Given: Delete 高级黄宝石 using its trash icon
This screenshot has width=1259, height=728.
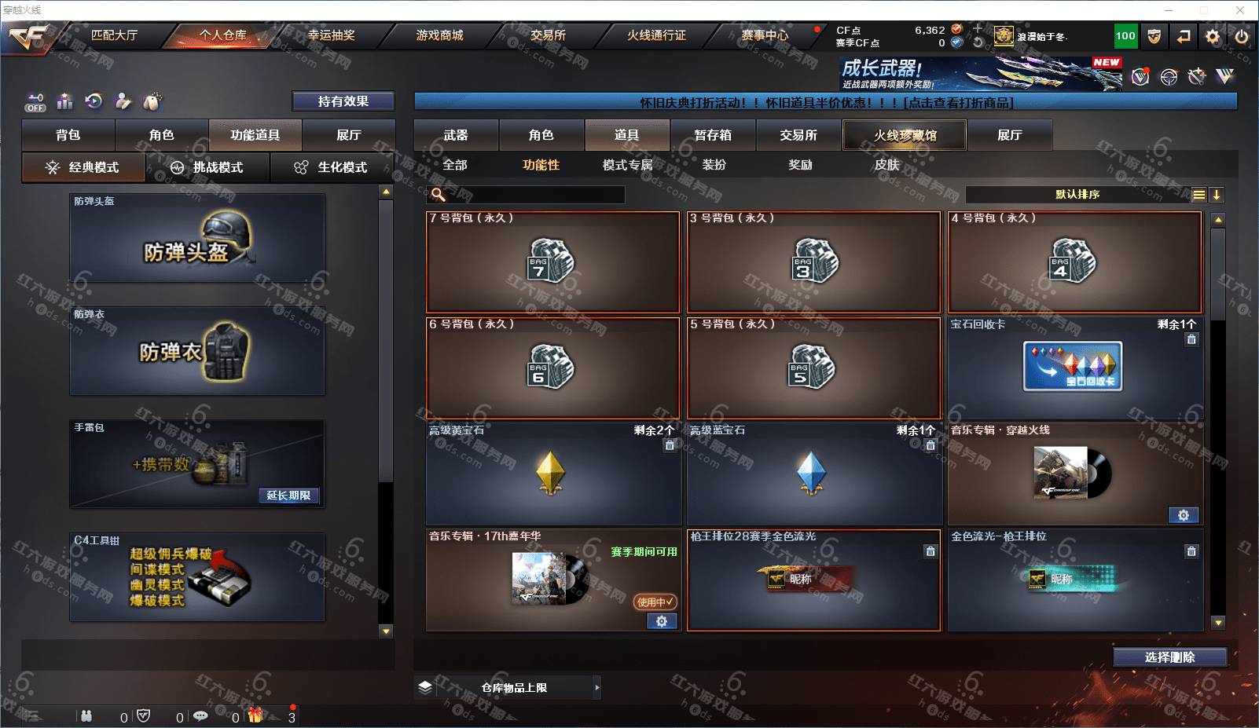Looking at the screenshot, I should pyautogui.click(x=670, y=445).
